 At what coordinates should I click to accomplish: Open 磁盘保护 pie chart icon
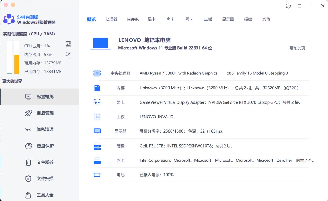pos(28,146)
